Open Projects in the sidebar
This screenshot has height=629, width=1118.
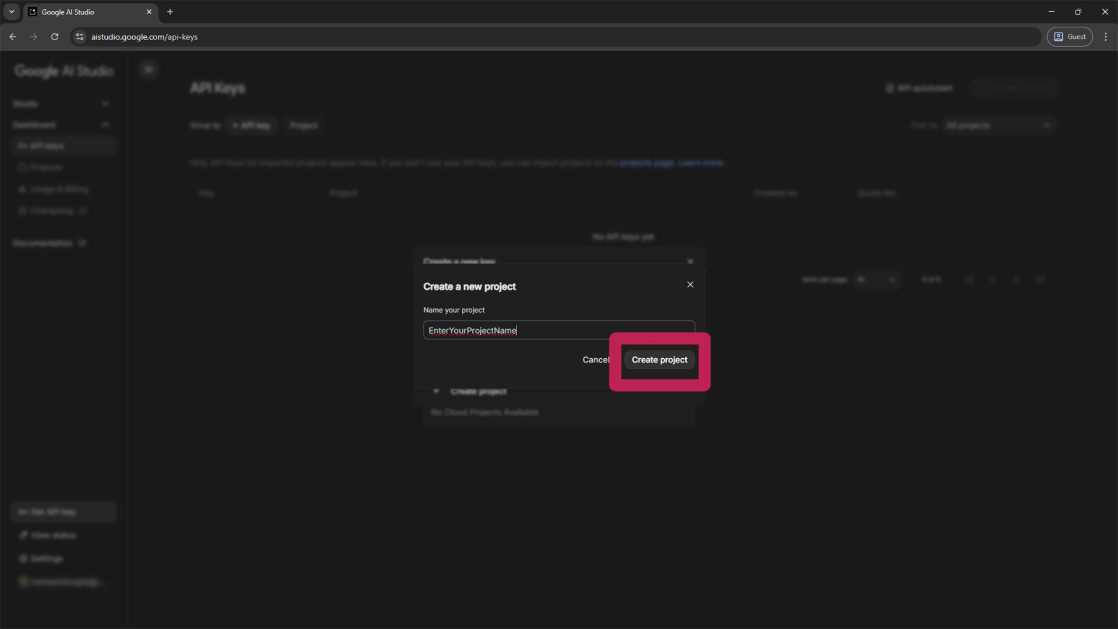click(x=63, y=168)
